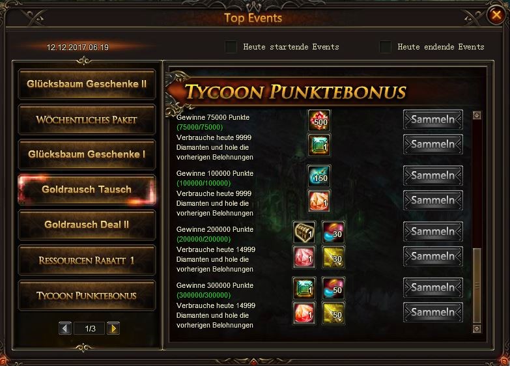Select pink gem reward in 200000 row
Viewport: 510px width, 366px height.
tap(304, 257)
